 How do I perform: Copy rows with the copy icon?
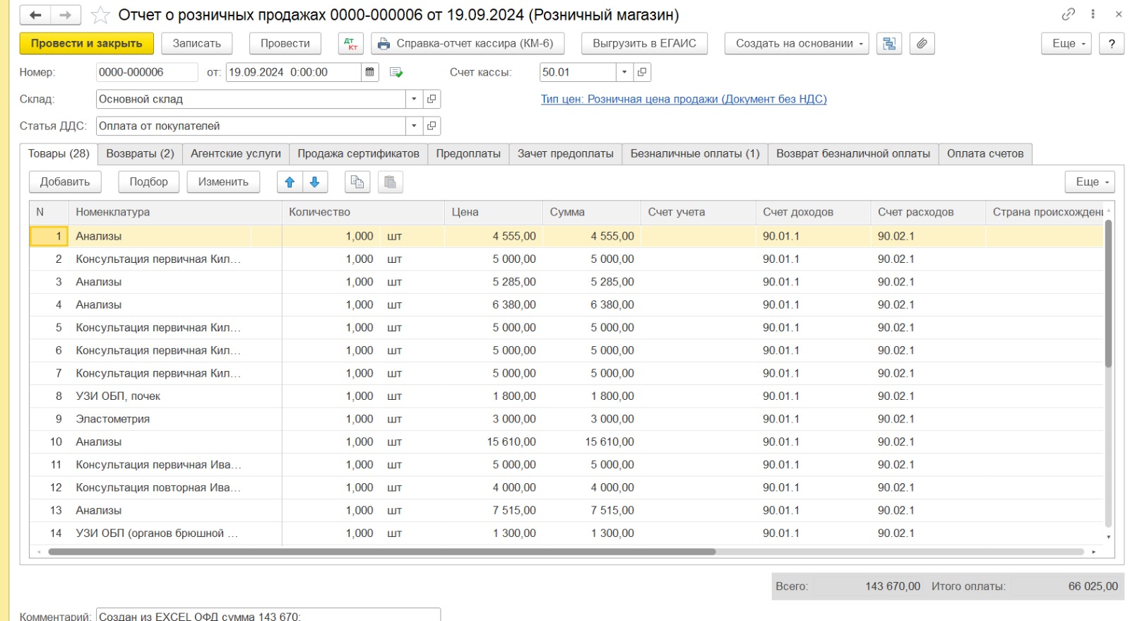[357, 182]
